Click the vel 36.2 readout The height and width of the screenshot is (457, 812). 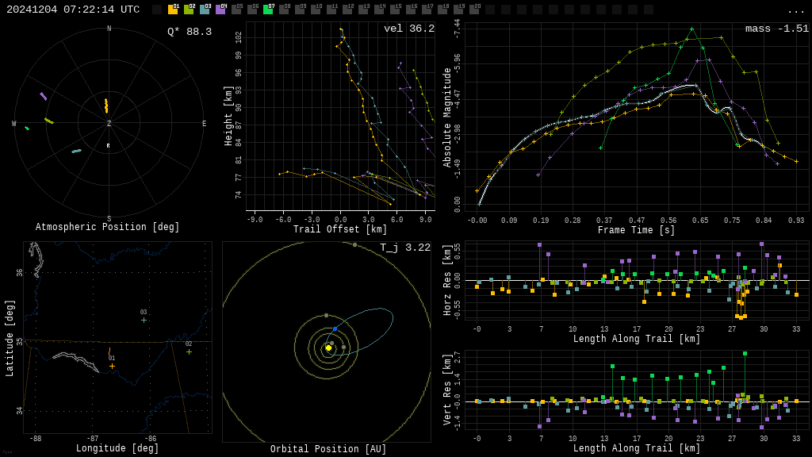pyautogui.click(x=408, y=29)
